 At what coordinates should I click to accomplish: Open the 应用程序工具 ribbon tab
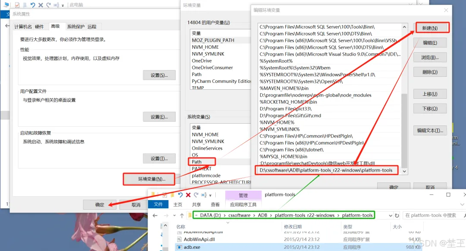[x=243, y=204]
